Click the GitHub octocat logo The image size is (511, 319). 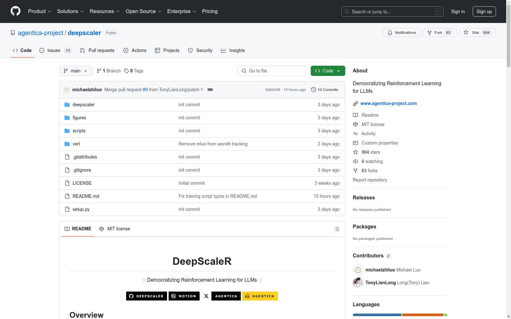point(15,11)
